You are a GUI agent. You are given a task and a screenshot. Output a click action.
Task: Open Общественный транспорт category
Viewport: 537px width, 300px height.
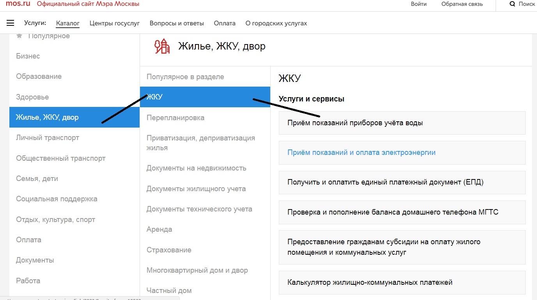point(74,158)
